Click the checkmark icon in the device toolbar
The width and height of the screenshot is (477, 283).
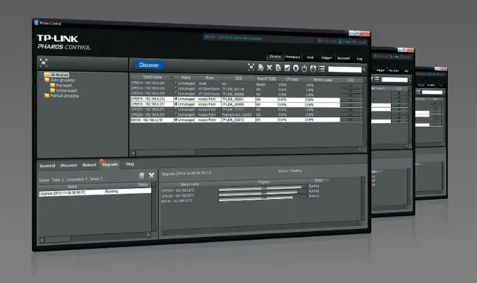tap(287, 68)
